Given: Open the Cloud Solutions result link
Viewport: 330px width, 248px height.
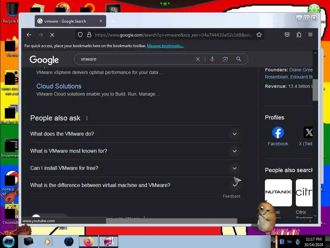Looking at the screenshot, I should coord(59,86).
